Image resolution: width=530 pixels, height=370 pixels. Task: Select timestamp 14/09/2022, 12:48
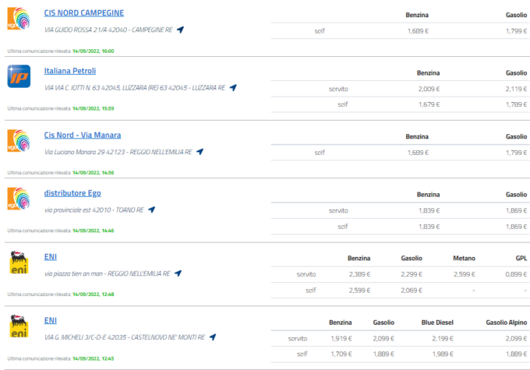point(94,294)
